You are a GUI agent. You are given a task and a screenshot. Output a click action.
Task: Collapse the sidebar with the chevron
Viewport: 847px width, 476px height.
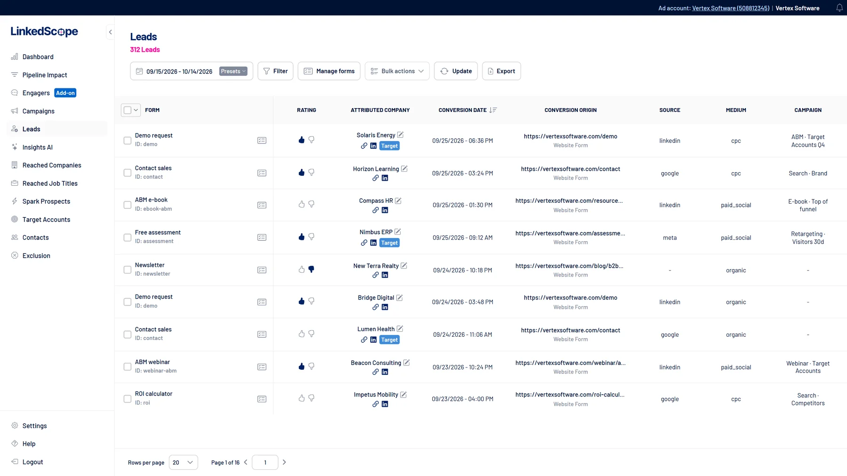click(x=110, y=32)
